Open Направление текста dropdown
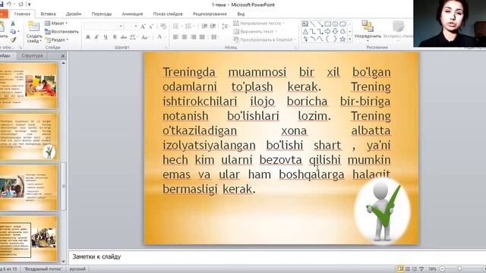 pos(259,24)
